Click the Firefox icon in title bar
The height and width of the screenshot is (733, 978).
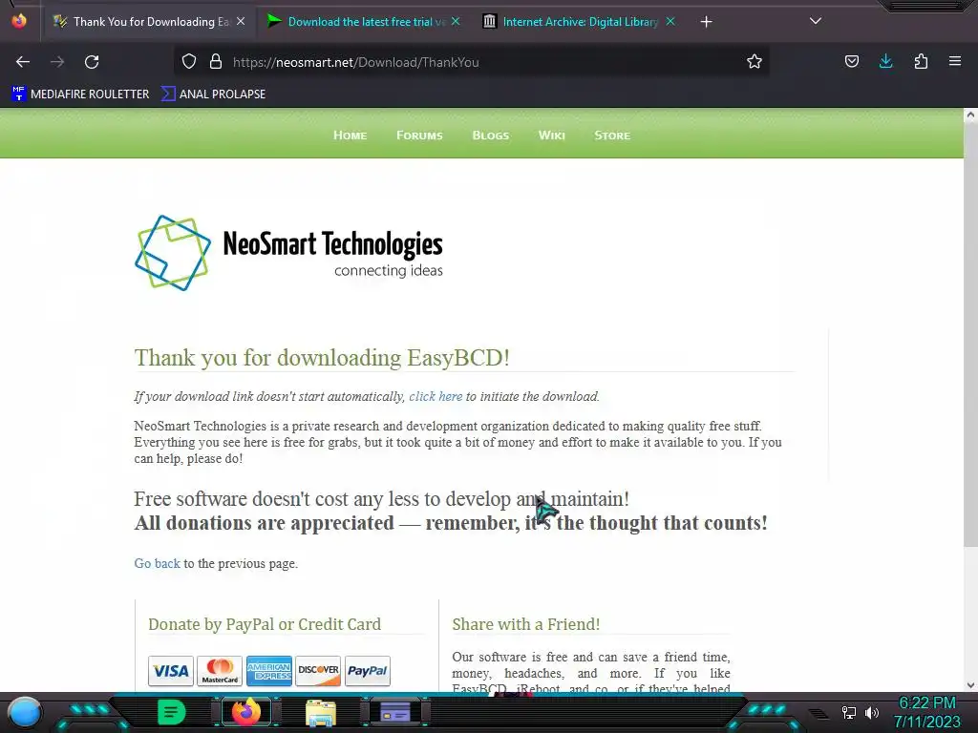tap(19, 21)
